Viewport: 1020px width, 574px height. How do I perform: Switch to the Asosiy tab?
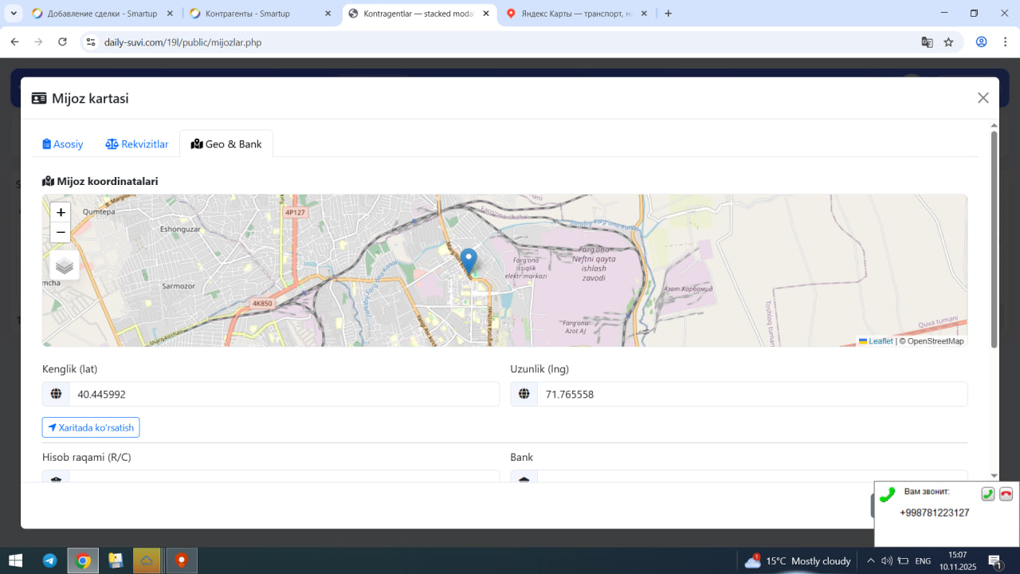coord(63,144)
